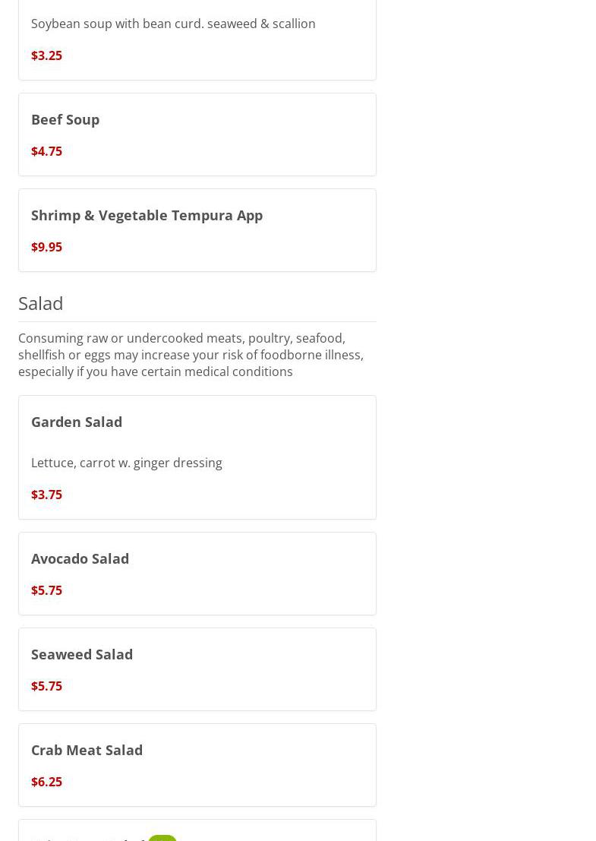
Task: Open the Seaweed Salad item
Action: pyautogui.click(x=82, y=654)
